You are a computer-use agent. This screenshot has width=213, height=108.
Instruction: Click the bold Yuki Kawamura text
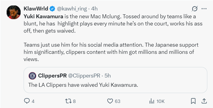click(43, 16)
